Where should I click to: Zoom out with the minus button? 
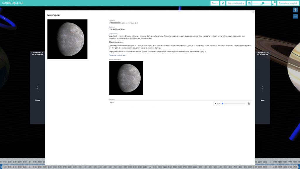295,16
